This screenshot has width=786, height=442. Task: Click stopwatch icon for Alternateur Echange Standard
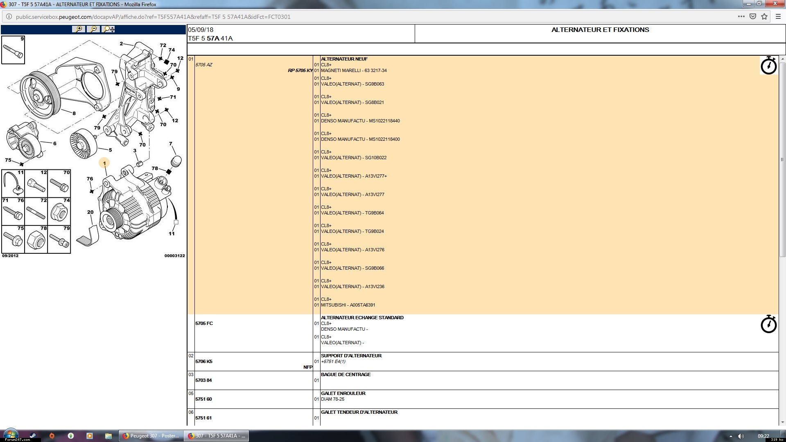click(768, 324)
